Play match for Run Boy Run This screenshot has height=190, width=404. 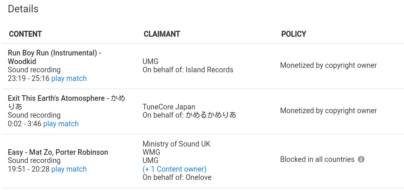pos(69,78)
